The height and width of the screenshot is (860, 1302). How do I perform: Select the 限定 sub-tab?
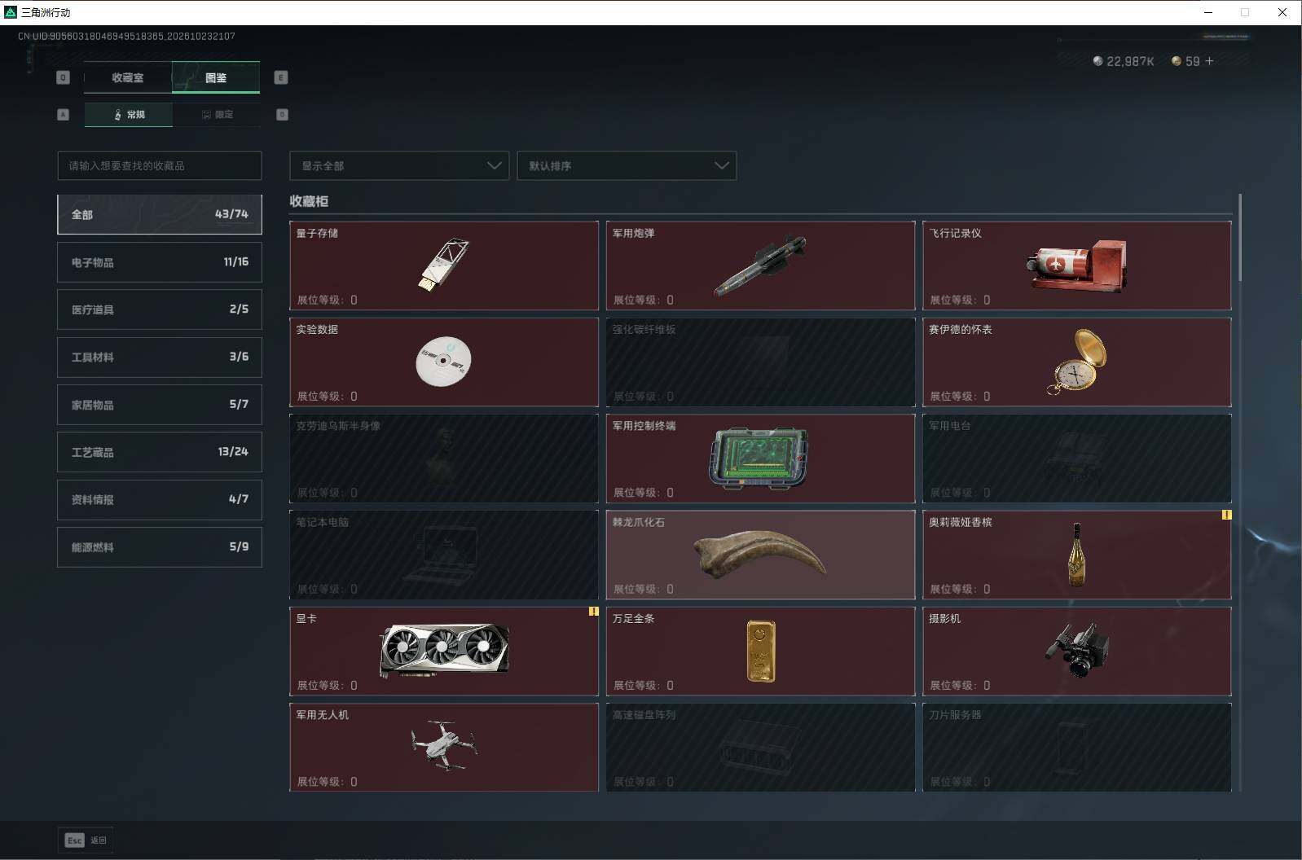coord(217,114)
